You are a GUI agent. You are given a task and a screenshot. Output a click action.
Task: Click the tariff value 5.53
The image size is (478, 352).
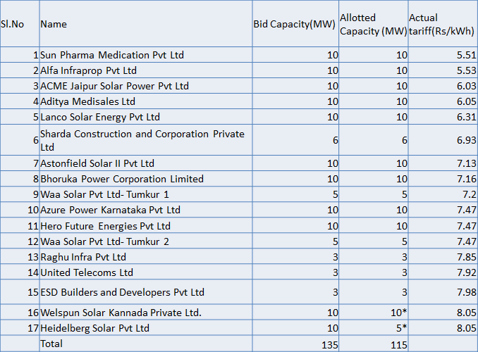click(x=467, y=70)
